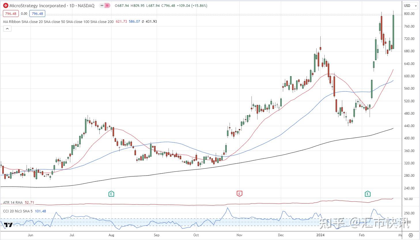
Task: Open chart settings hexagon gear icon
Action: click(411, 235)
